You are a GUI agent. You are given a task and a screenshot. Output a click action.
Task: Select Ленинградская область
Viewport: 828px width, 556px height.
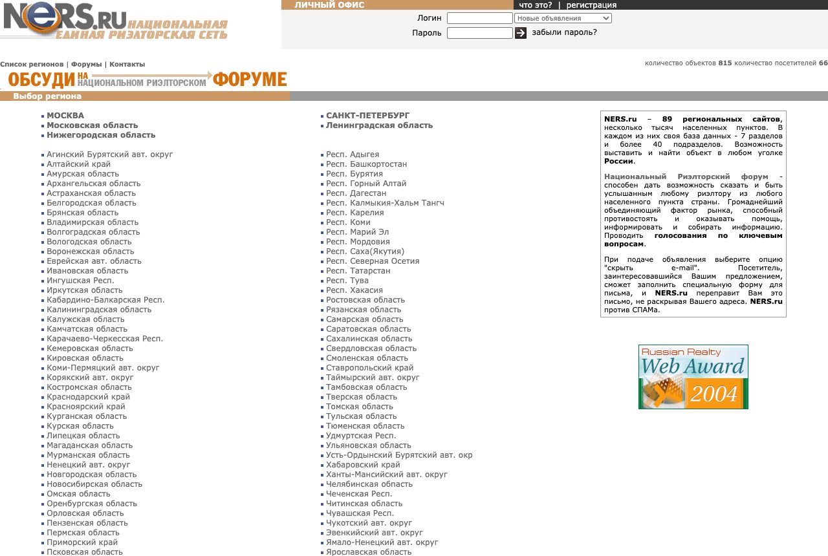click(x=380, y=125)
